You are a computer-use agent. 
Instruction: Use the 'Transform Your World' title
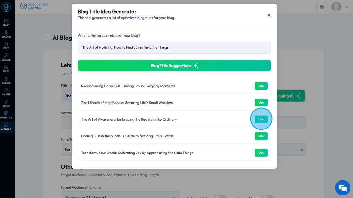[261, 153]
